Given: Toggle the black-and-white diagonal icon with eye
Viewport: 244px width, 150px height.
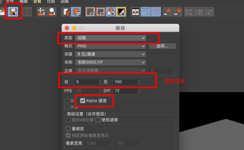Looking at the screenshot, I should [x=121, y=12].
